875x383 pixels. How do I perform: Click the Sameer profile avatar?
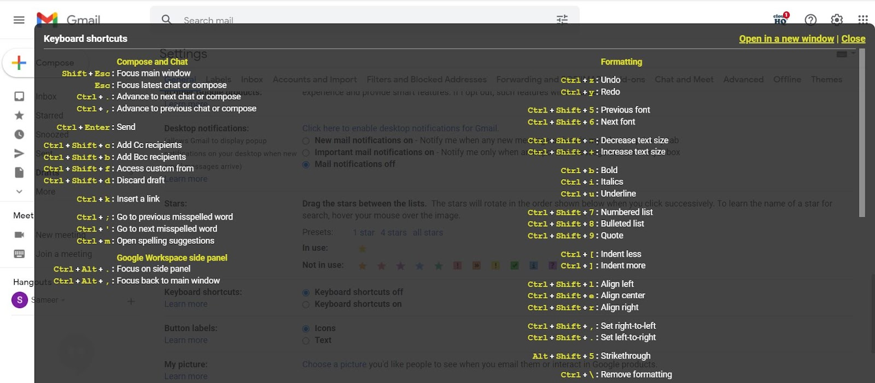20,300
